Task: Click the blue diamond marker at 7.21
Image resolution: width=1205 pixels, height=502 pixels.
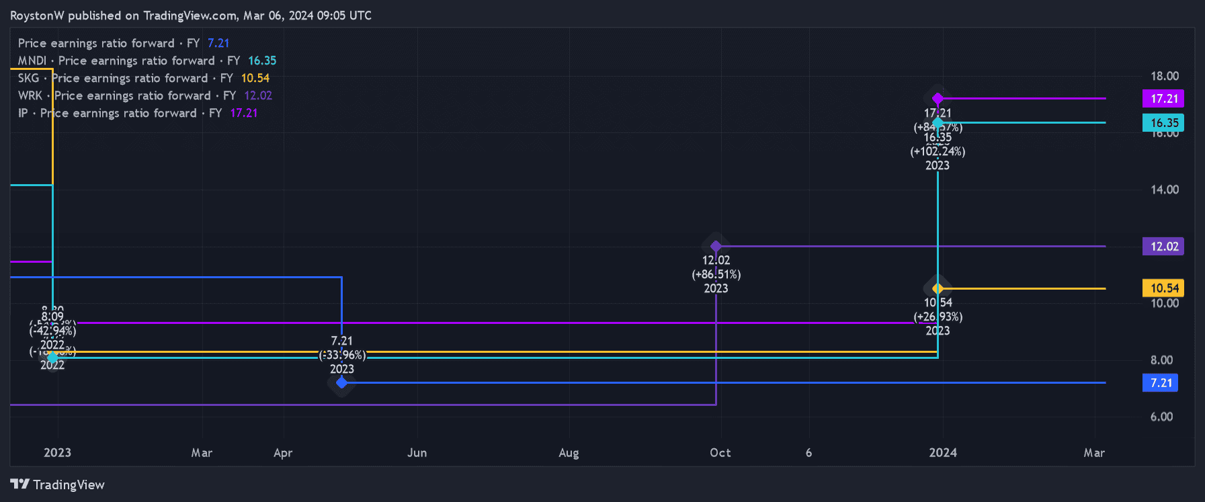Action: point(341,382)
